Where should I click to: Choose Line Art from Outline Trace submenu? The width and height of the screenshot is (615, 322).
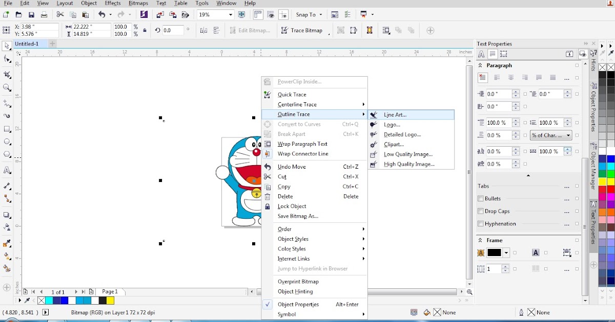tap(411, 114)
